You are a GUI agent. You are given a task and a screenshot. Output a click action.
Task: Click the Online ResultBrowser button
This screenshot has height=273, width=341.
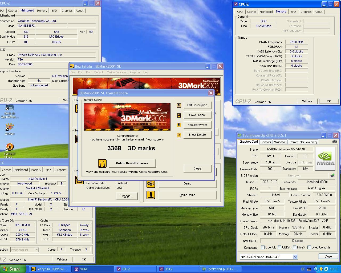click(132, 163)
